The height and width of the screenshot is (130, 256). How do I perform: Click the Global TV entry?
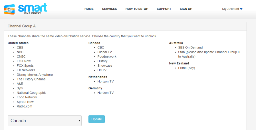coord(105,52)
